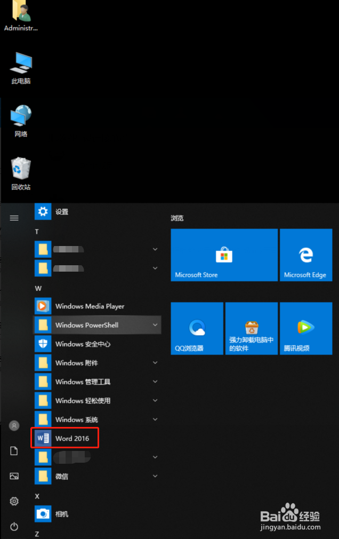Expand the Windows PowerShell folder chevron
The width and height of the screenshot is (339, 539).
pos(155,325)
